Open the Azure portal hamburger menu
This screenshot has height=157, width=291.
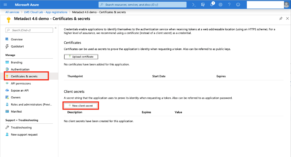point(5,5)
